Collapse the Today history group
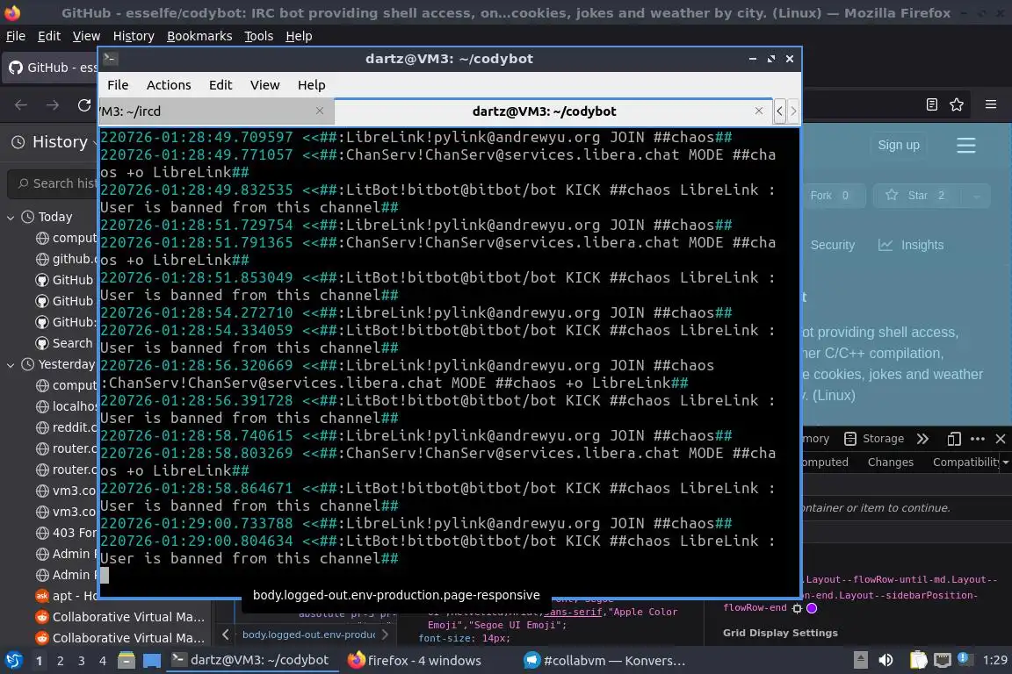The image size is (1012, 674). [x=11, y=218]
